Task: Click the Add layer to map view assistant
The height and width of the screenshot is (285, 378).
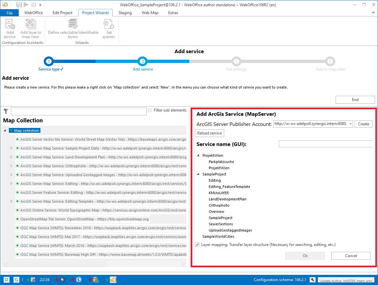Action: [x=31, y=28]
